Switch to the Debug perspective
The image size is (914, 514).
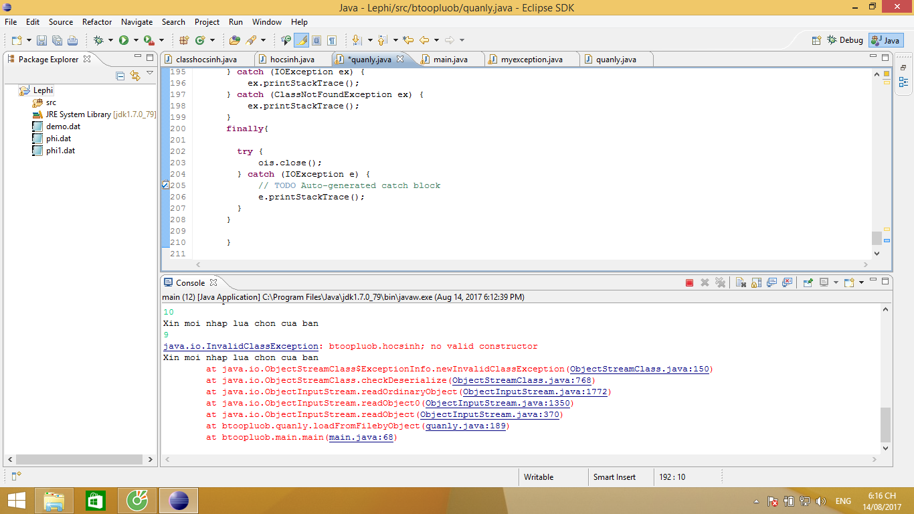pos(845,40)
